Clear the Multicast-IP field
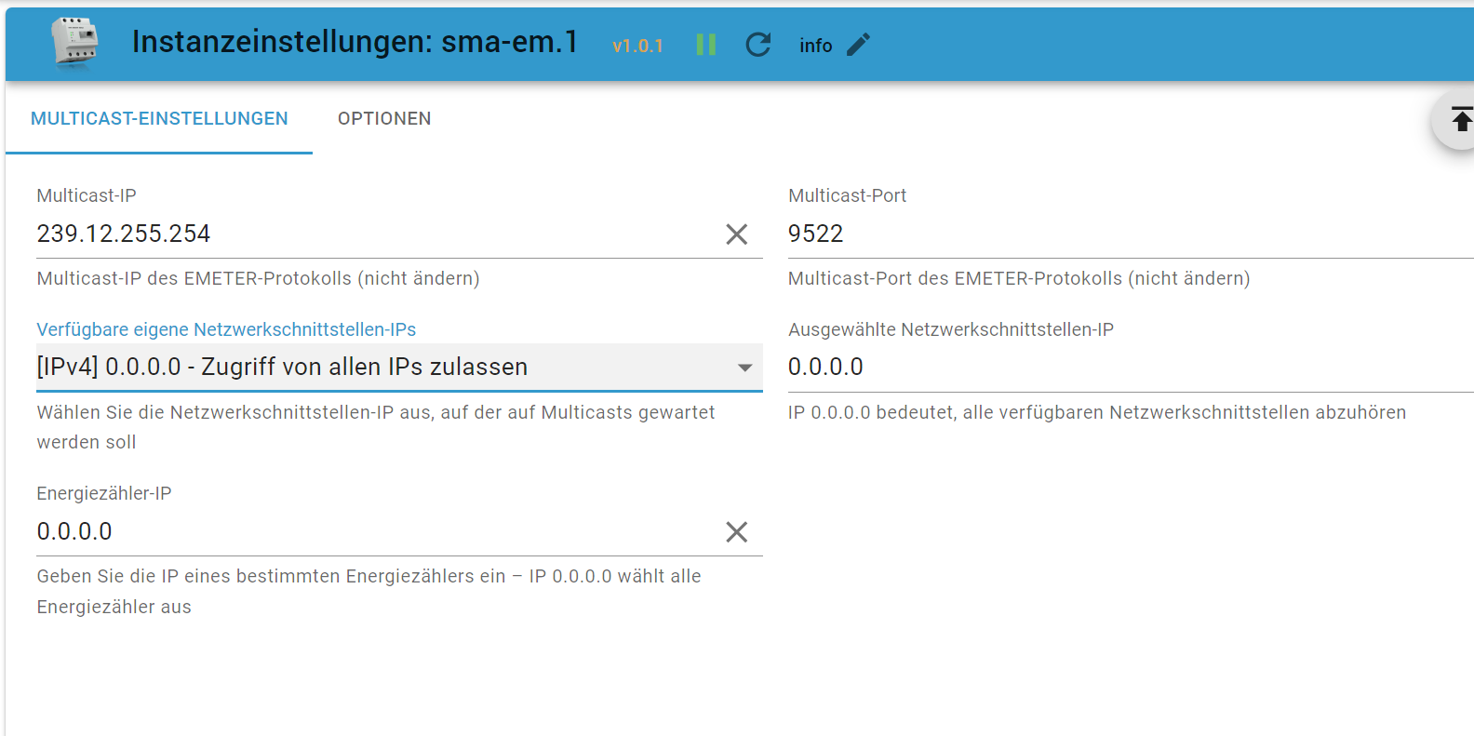This screenshot has width=1474, height=736. point(736,234)
